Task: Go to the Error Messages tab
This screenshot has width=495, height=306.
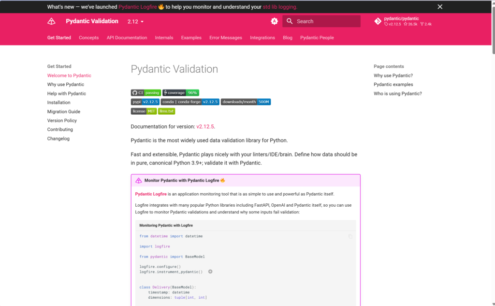Action: pyautogui.click(x=225, y=38)
